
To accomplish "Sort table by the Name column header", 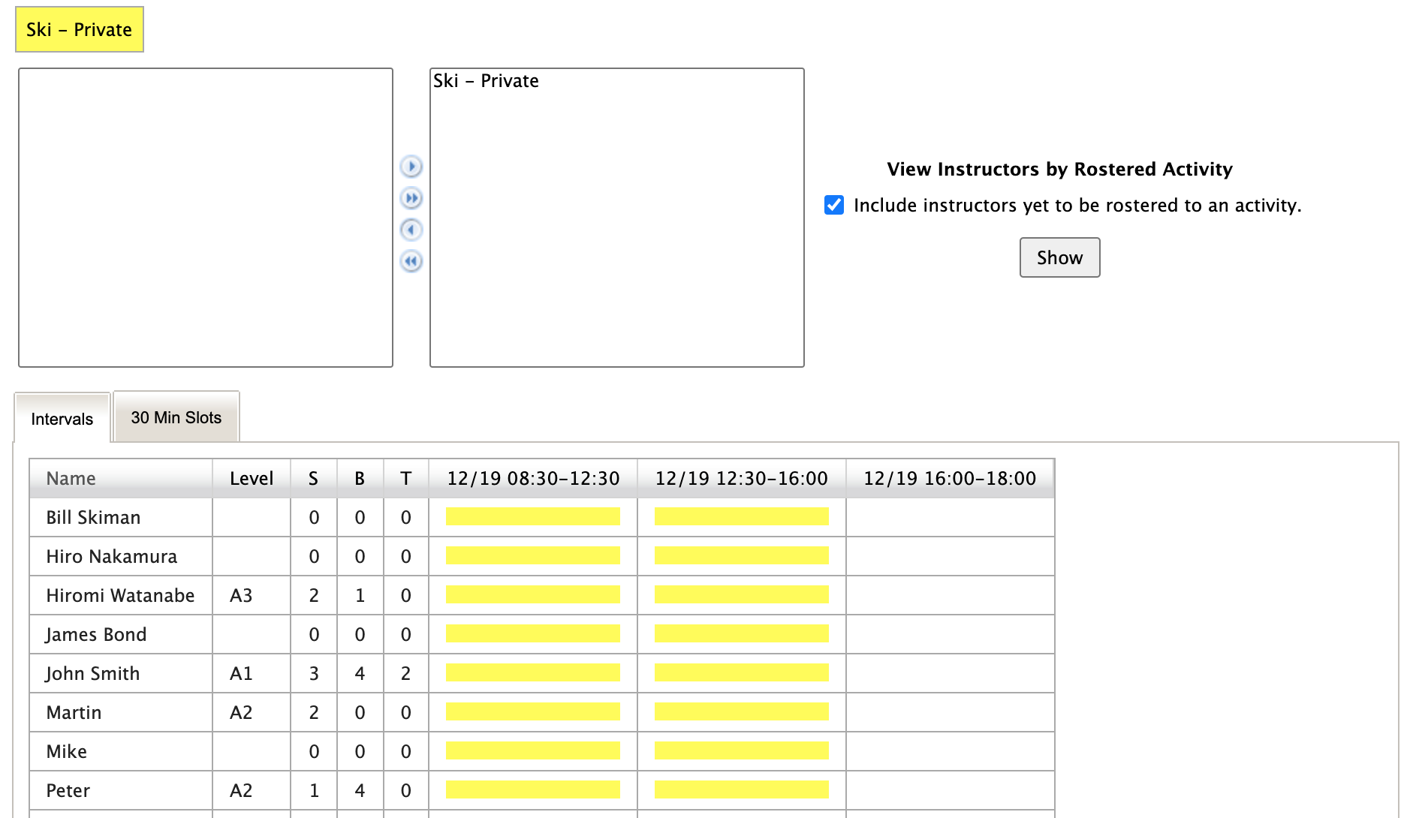I will tap(71, 478).
